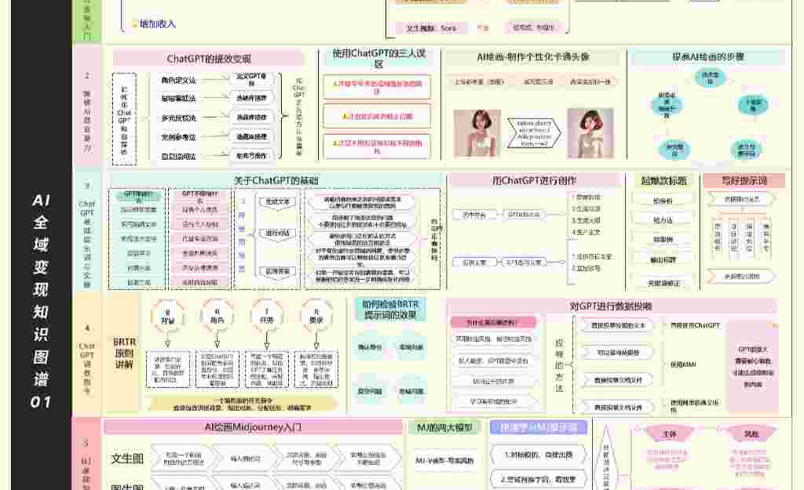Select the 使用ChatGPT的三大误区 title
The width and height of the screenshot is (804, 490).
[x=378, y=58]
